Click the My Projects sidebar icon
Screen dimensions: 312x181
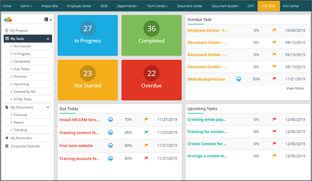tap(7, 31)
